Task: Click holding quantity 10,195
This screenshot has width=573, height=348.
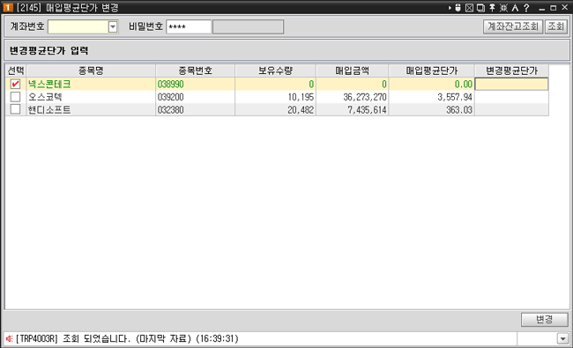Action: click(x=301, y=97)
